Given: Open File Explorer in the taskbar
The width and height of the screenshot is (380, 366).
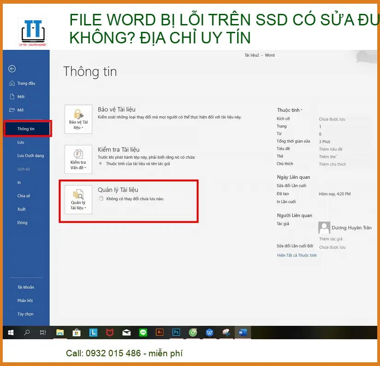Looking at the screenshot, I should (60, 332).
